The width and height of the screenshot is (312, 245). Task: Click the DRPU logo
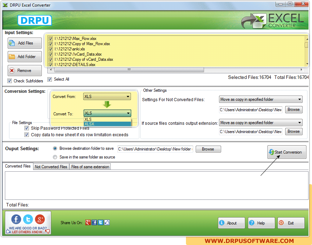tap(35, 20)
